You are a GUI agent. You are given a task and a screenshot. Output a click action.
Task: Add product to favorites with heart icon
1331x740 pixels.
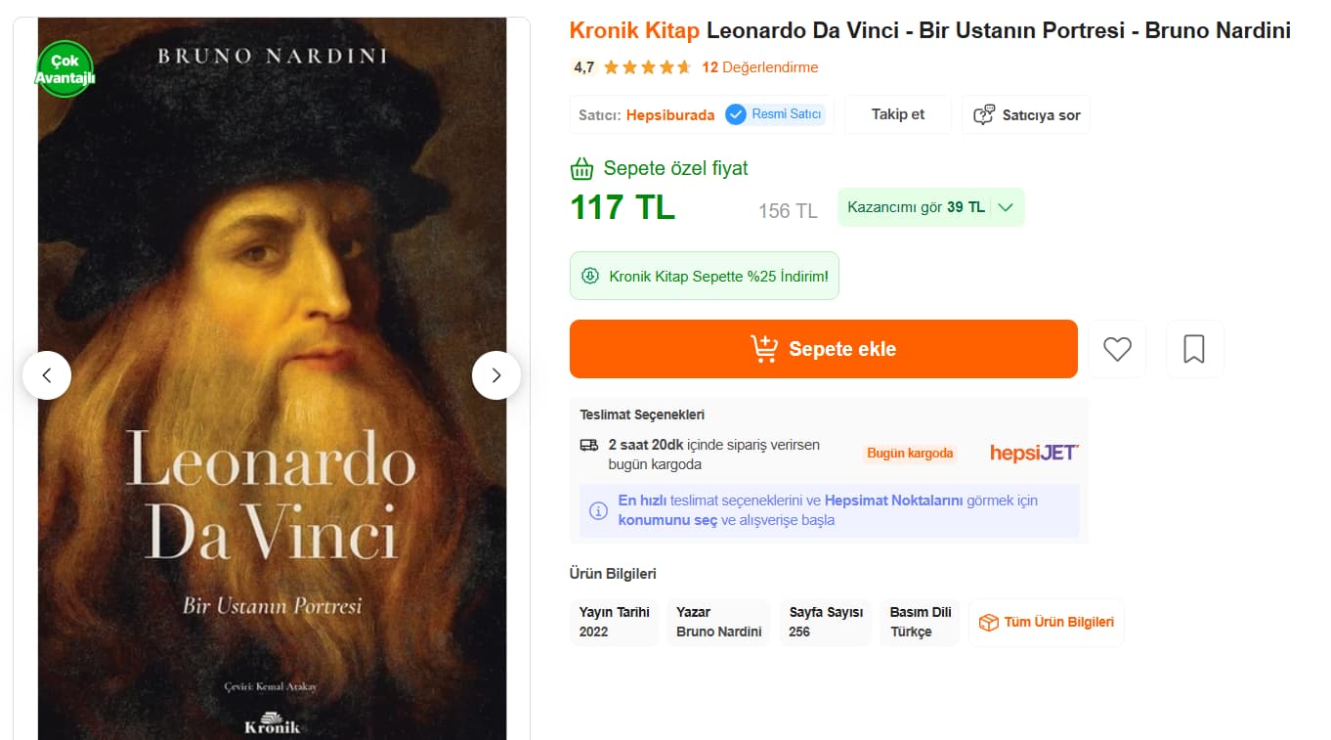1117,349
